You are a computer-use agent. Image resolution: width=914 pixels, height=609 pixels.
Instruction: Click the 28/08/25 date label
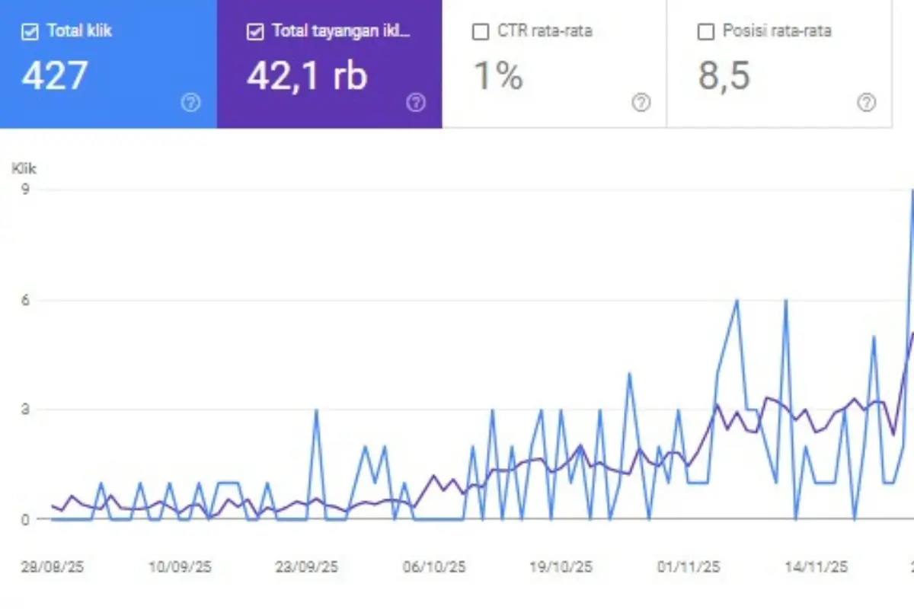[x=52, y=567]
